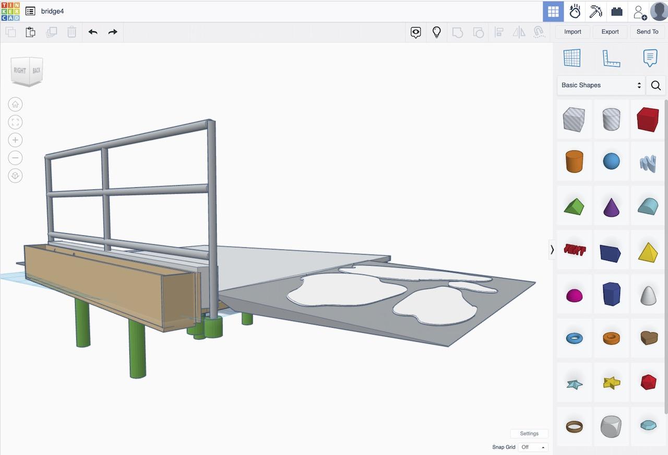Open the Settings button
The height and width of the screenshot is (455, 668).
tap(529, 434)
